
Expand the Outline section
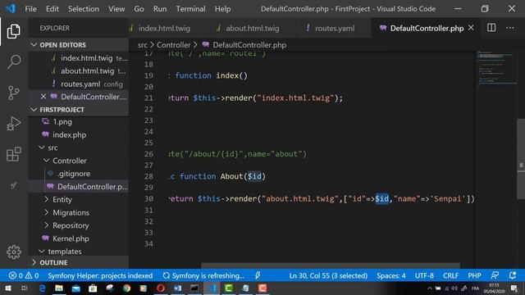point(79,262)
